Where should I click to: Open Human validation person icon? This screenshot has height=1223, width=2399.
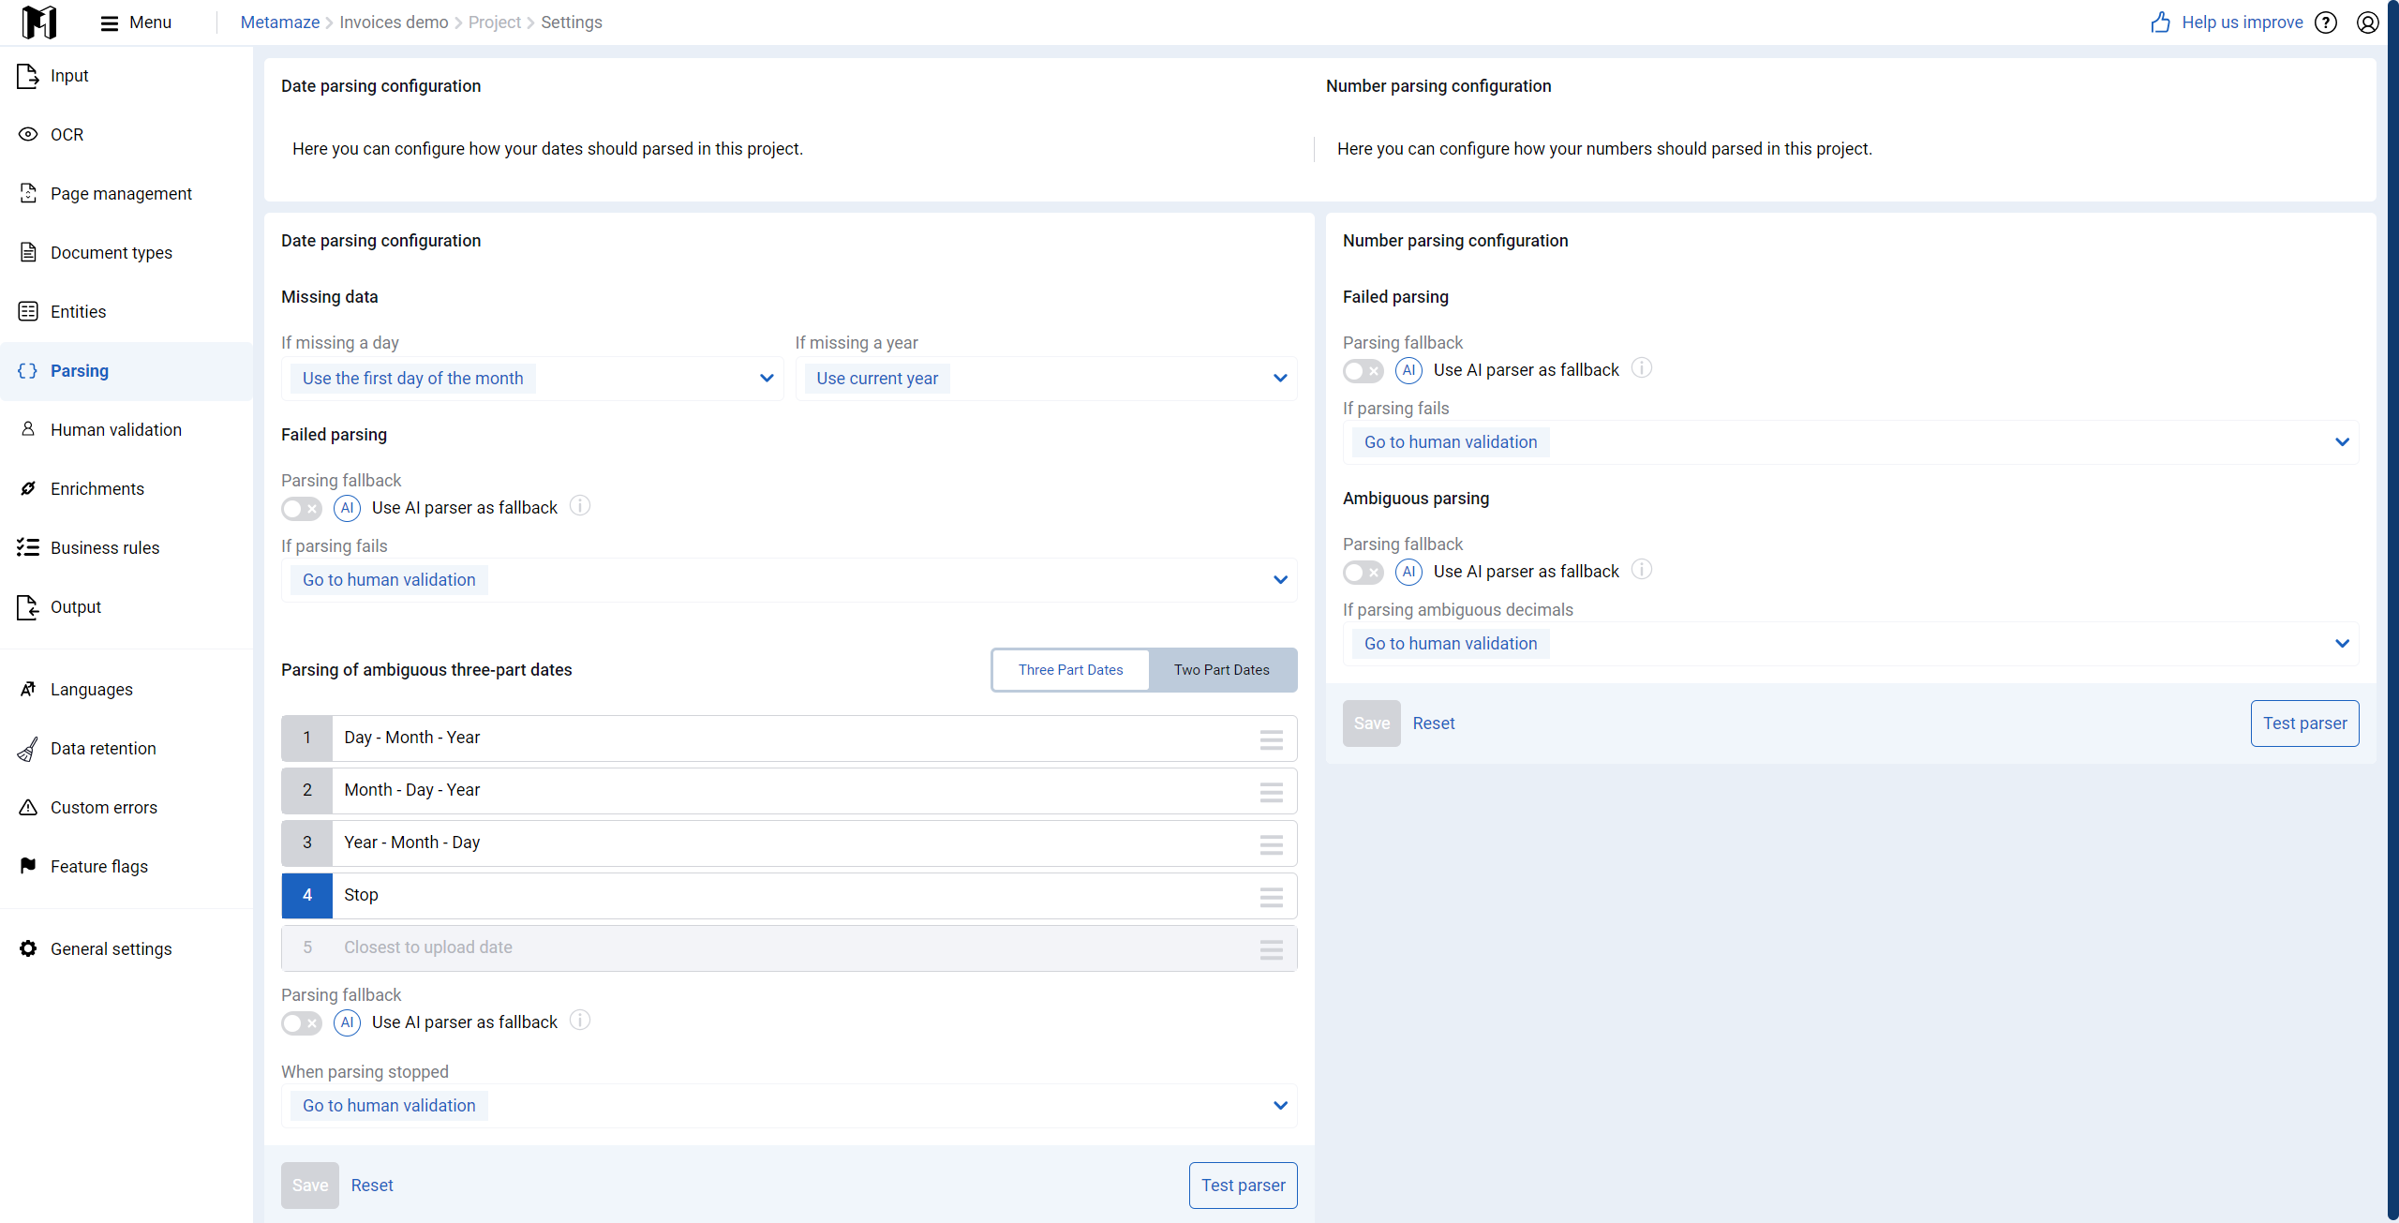click(x=28, y=430)
